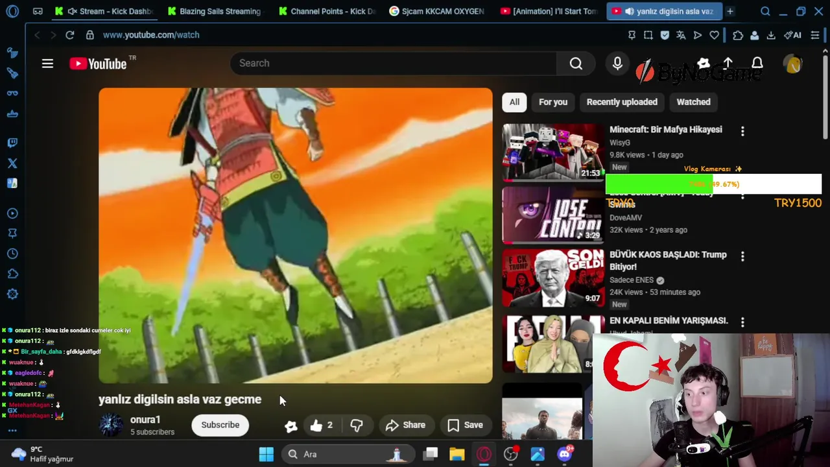Switch to [Animation] I'll Start Tom tab
Screen dimensions: 830x467
(x=549, y=11)
